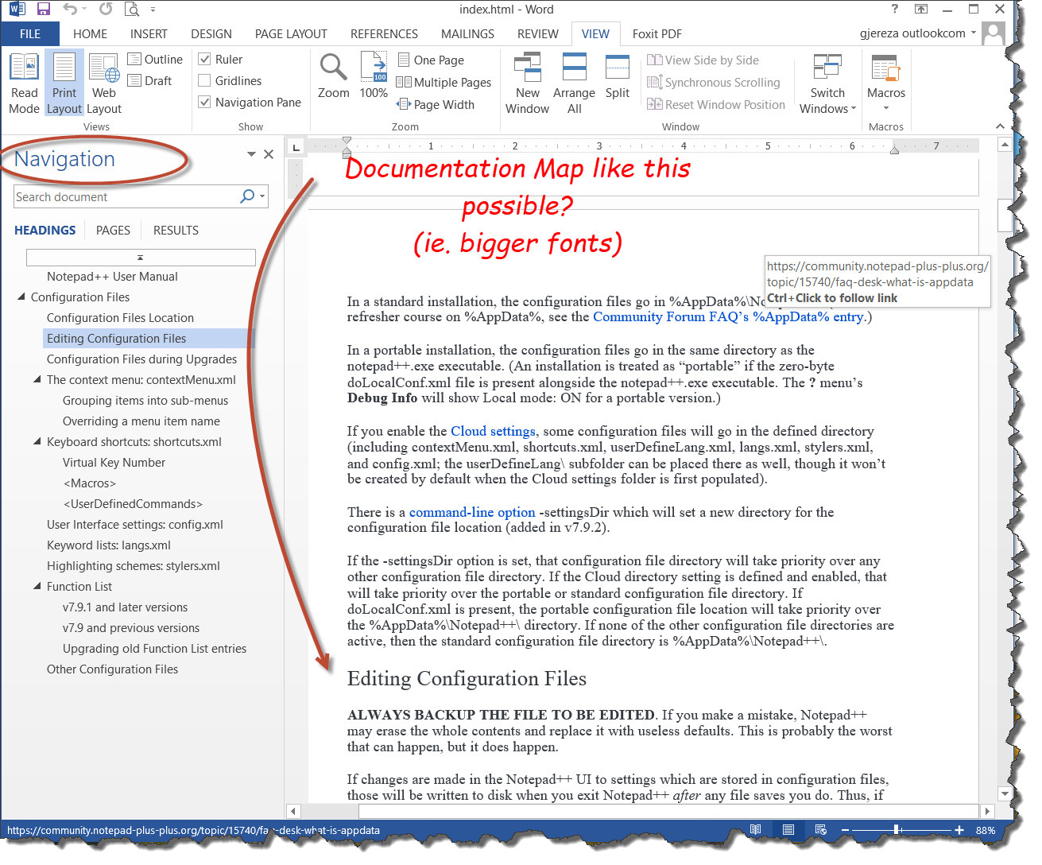The width and height of the screenshot is (1042, 865).
Task: Click the Save icon in quick access toolbar
Action: 44,10
